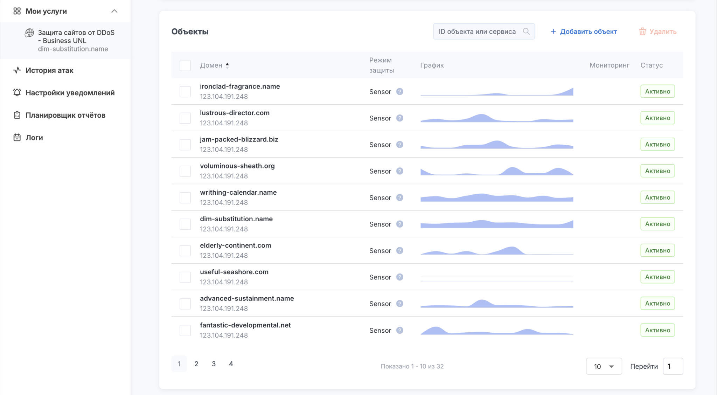Click the trash icon next to Удалить
The height and width of the screenshot is (395, 717).
(x=642, y=32)
